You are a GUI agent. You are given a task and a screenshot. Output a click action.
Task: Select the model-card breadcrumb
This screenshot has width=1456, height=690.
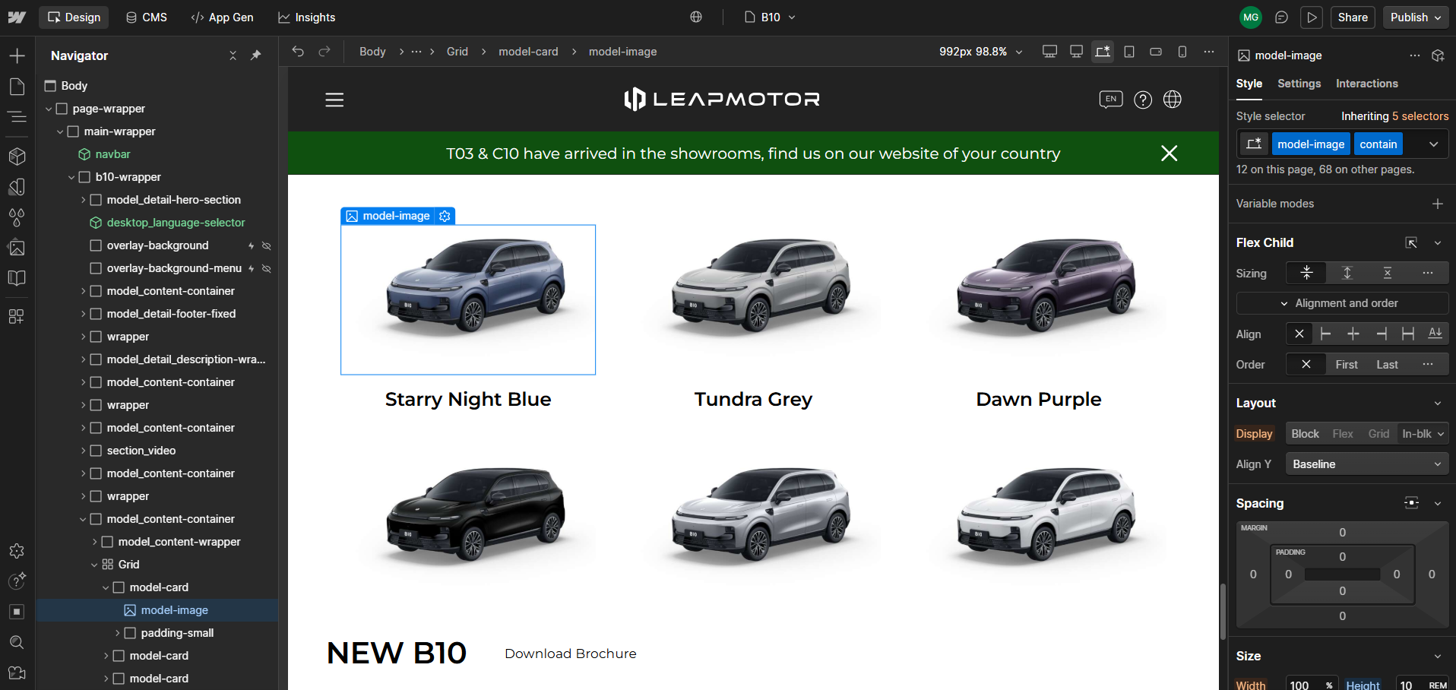point(528,51)
